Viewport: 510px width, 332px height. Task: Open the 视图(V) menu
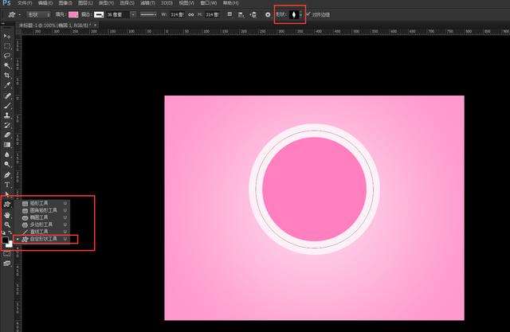click(x=186, y=3)
